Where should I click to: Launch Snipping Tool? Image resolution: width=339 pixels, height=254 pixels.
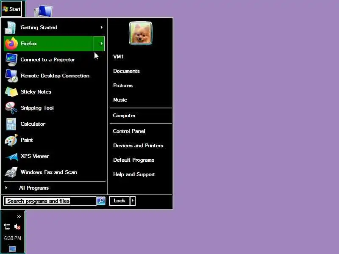pos(54,108)
